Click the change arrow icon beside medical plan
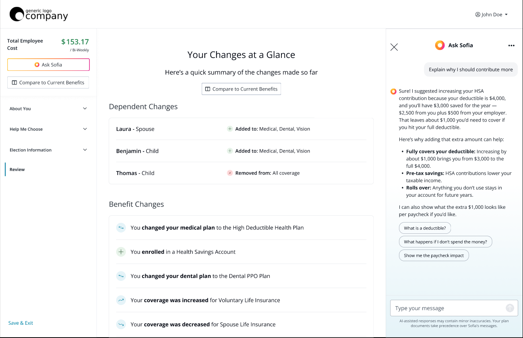 [x=121, y=227]
